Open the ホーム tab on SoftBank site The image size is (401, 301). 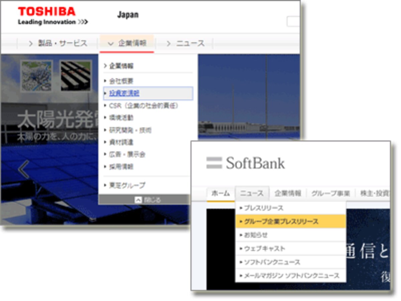pos(221,193)
